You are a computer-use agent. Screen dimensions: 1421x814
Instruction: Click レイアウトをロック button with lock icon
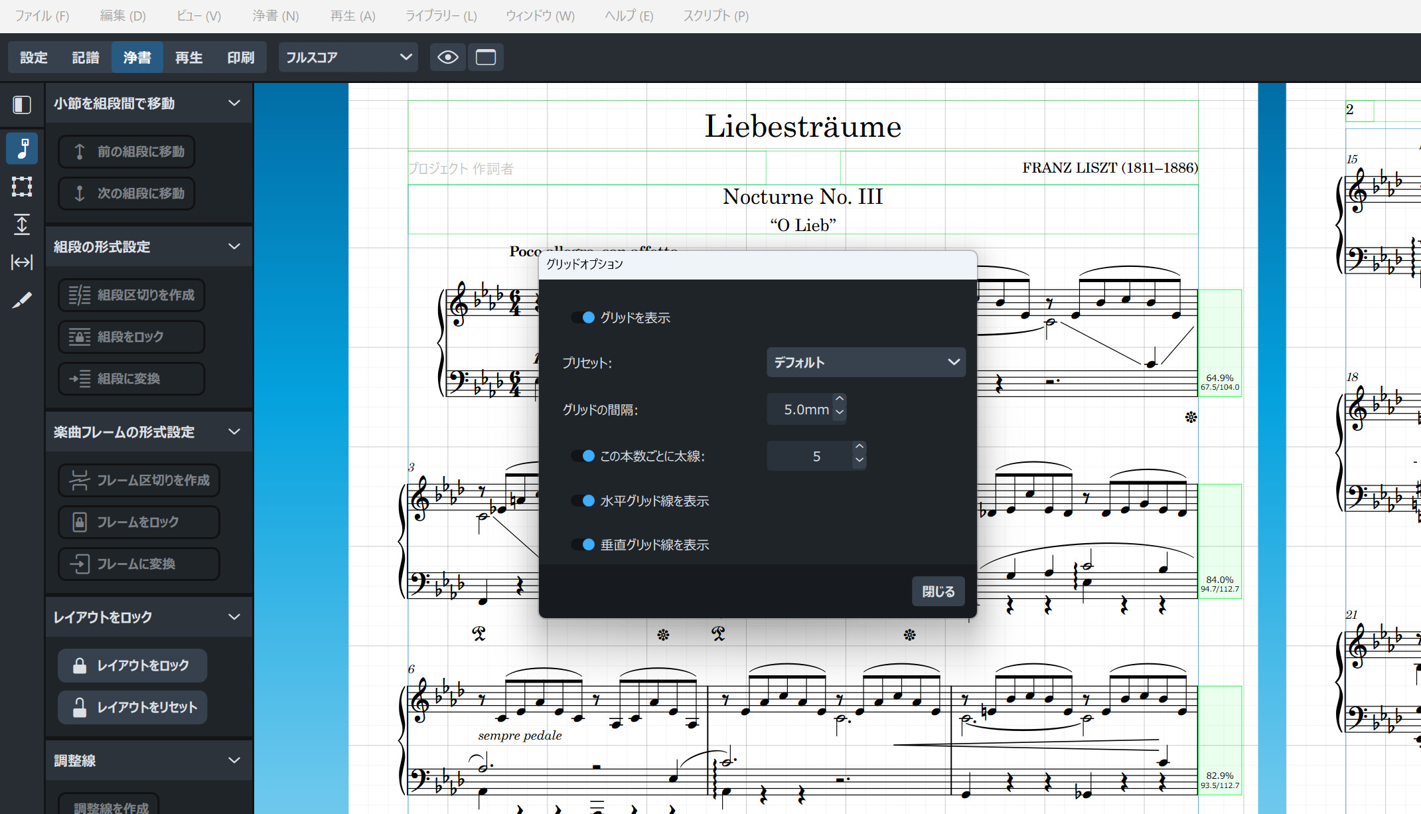coord(132,665)
